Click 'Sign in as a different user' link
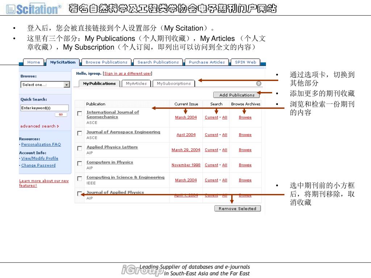This screenshot has height=278, width=371. point(128,73)
